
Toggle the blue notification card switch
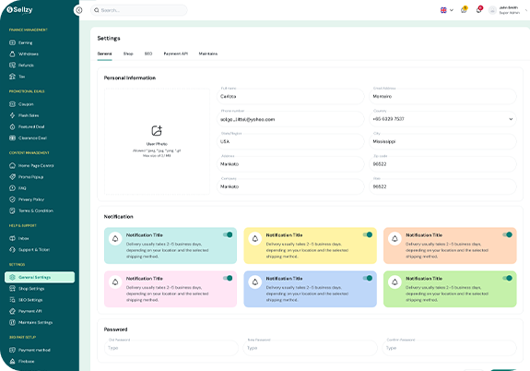point(368,278)
